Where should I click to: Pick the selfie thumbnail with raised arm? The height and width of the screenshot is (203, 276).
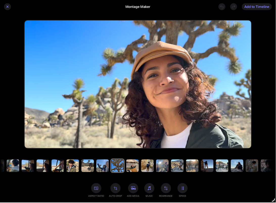click(103, 166)
